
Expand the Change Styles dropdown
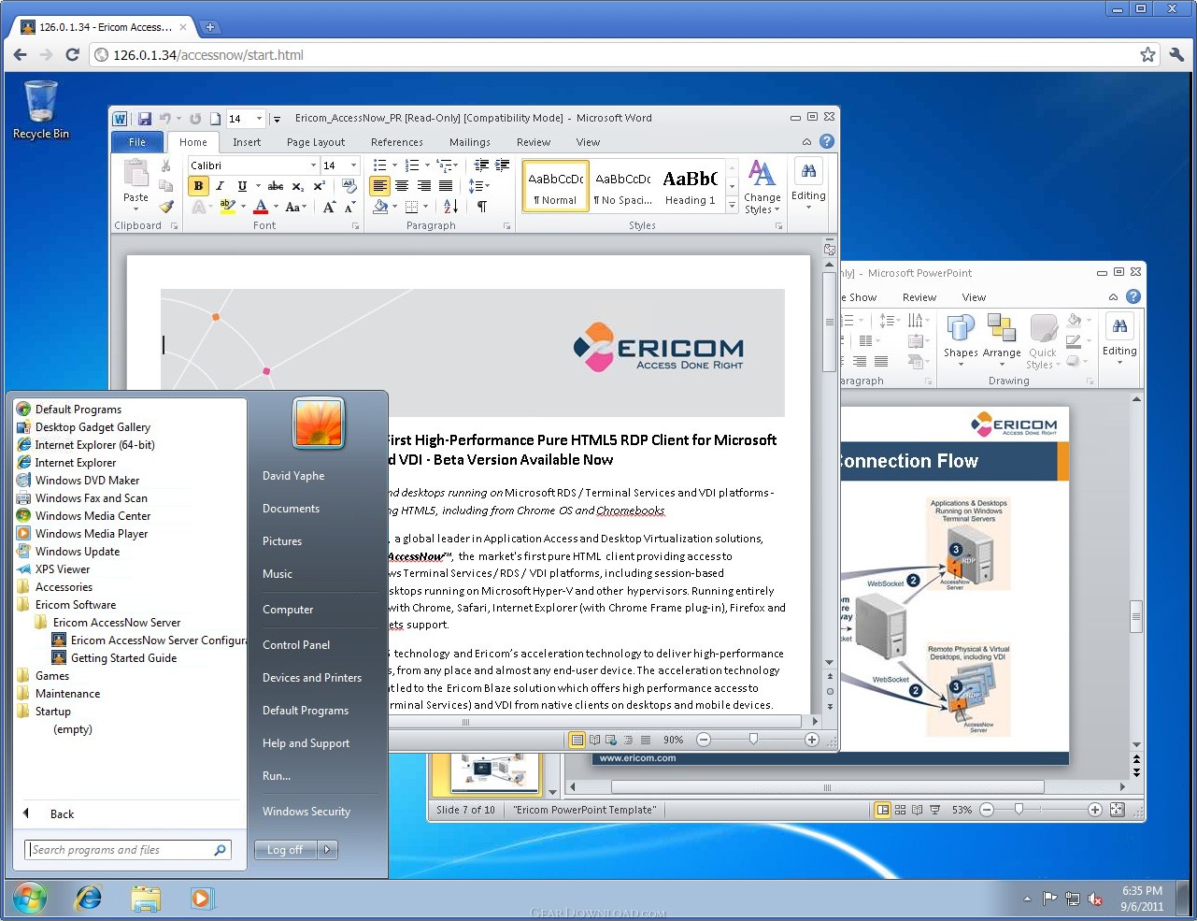click(x=762, y=187)
